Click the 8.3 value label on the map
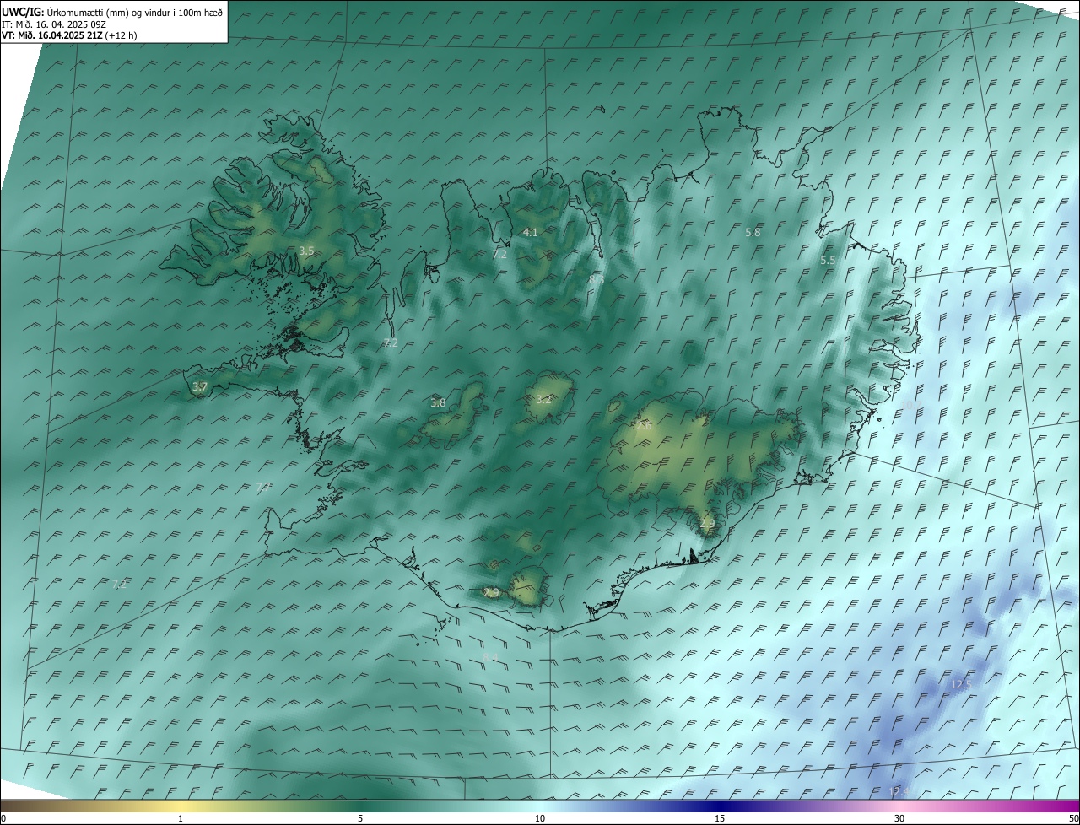The width and height of the screenshot is (1080, 825). coord(597,279)
